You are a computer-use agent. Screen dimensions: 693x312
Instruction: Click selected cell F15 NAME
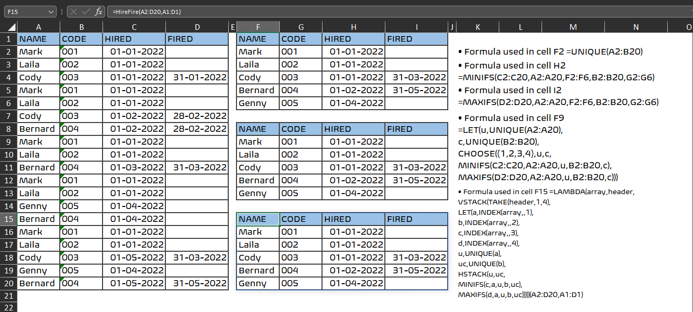click(258, 219)
